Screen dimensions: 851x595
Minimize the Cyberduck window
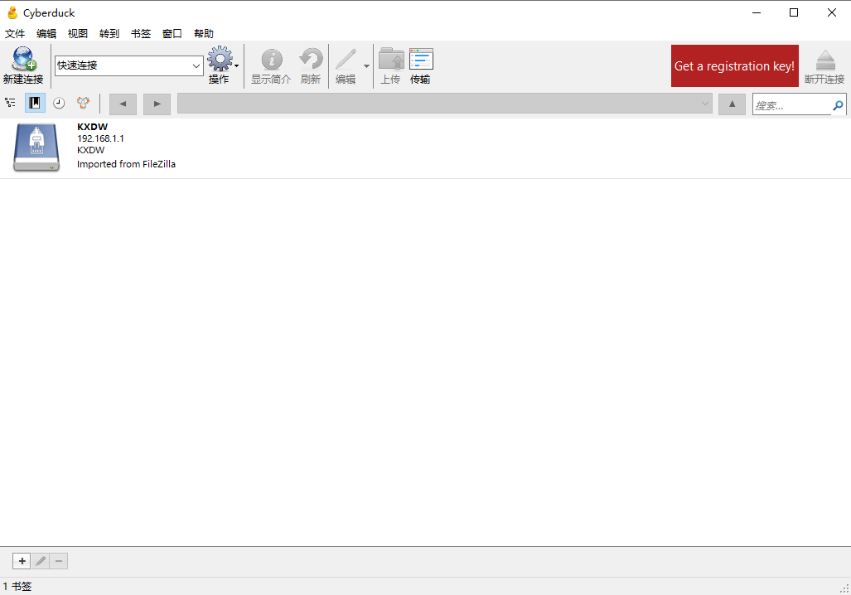(757, 12)
